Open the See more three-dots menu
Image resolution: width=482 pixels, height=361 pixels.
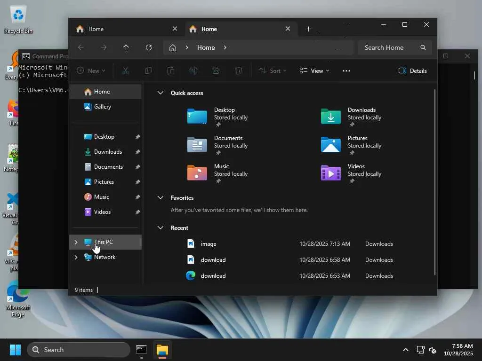tap(346, 71)
